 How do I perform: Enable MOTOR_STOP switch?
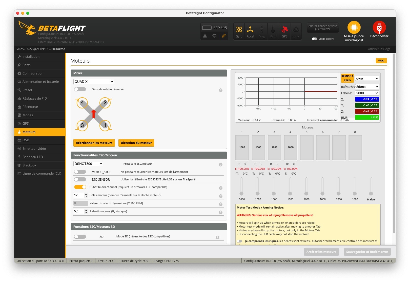point(80,172)
